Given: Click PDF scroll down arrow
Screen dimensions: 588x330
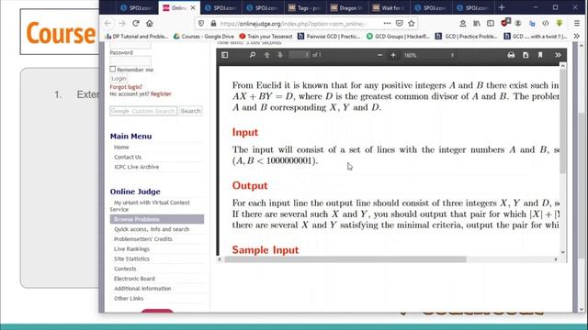Looking at the screenshot, I should [x=562, y=252].
